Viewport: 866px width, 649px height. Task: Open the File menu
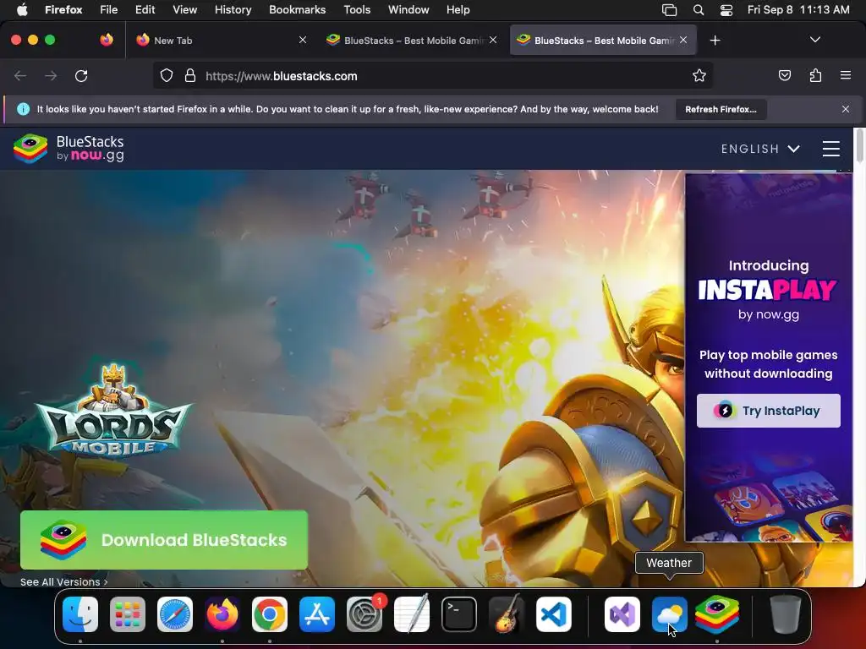click(x=109, y=10)
